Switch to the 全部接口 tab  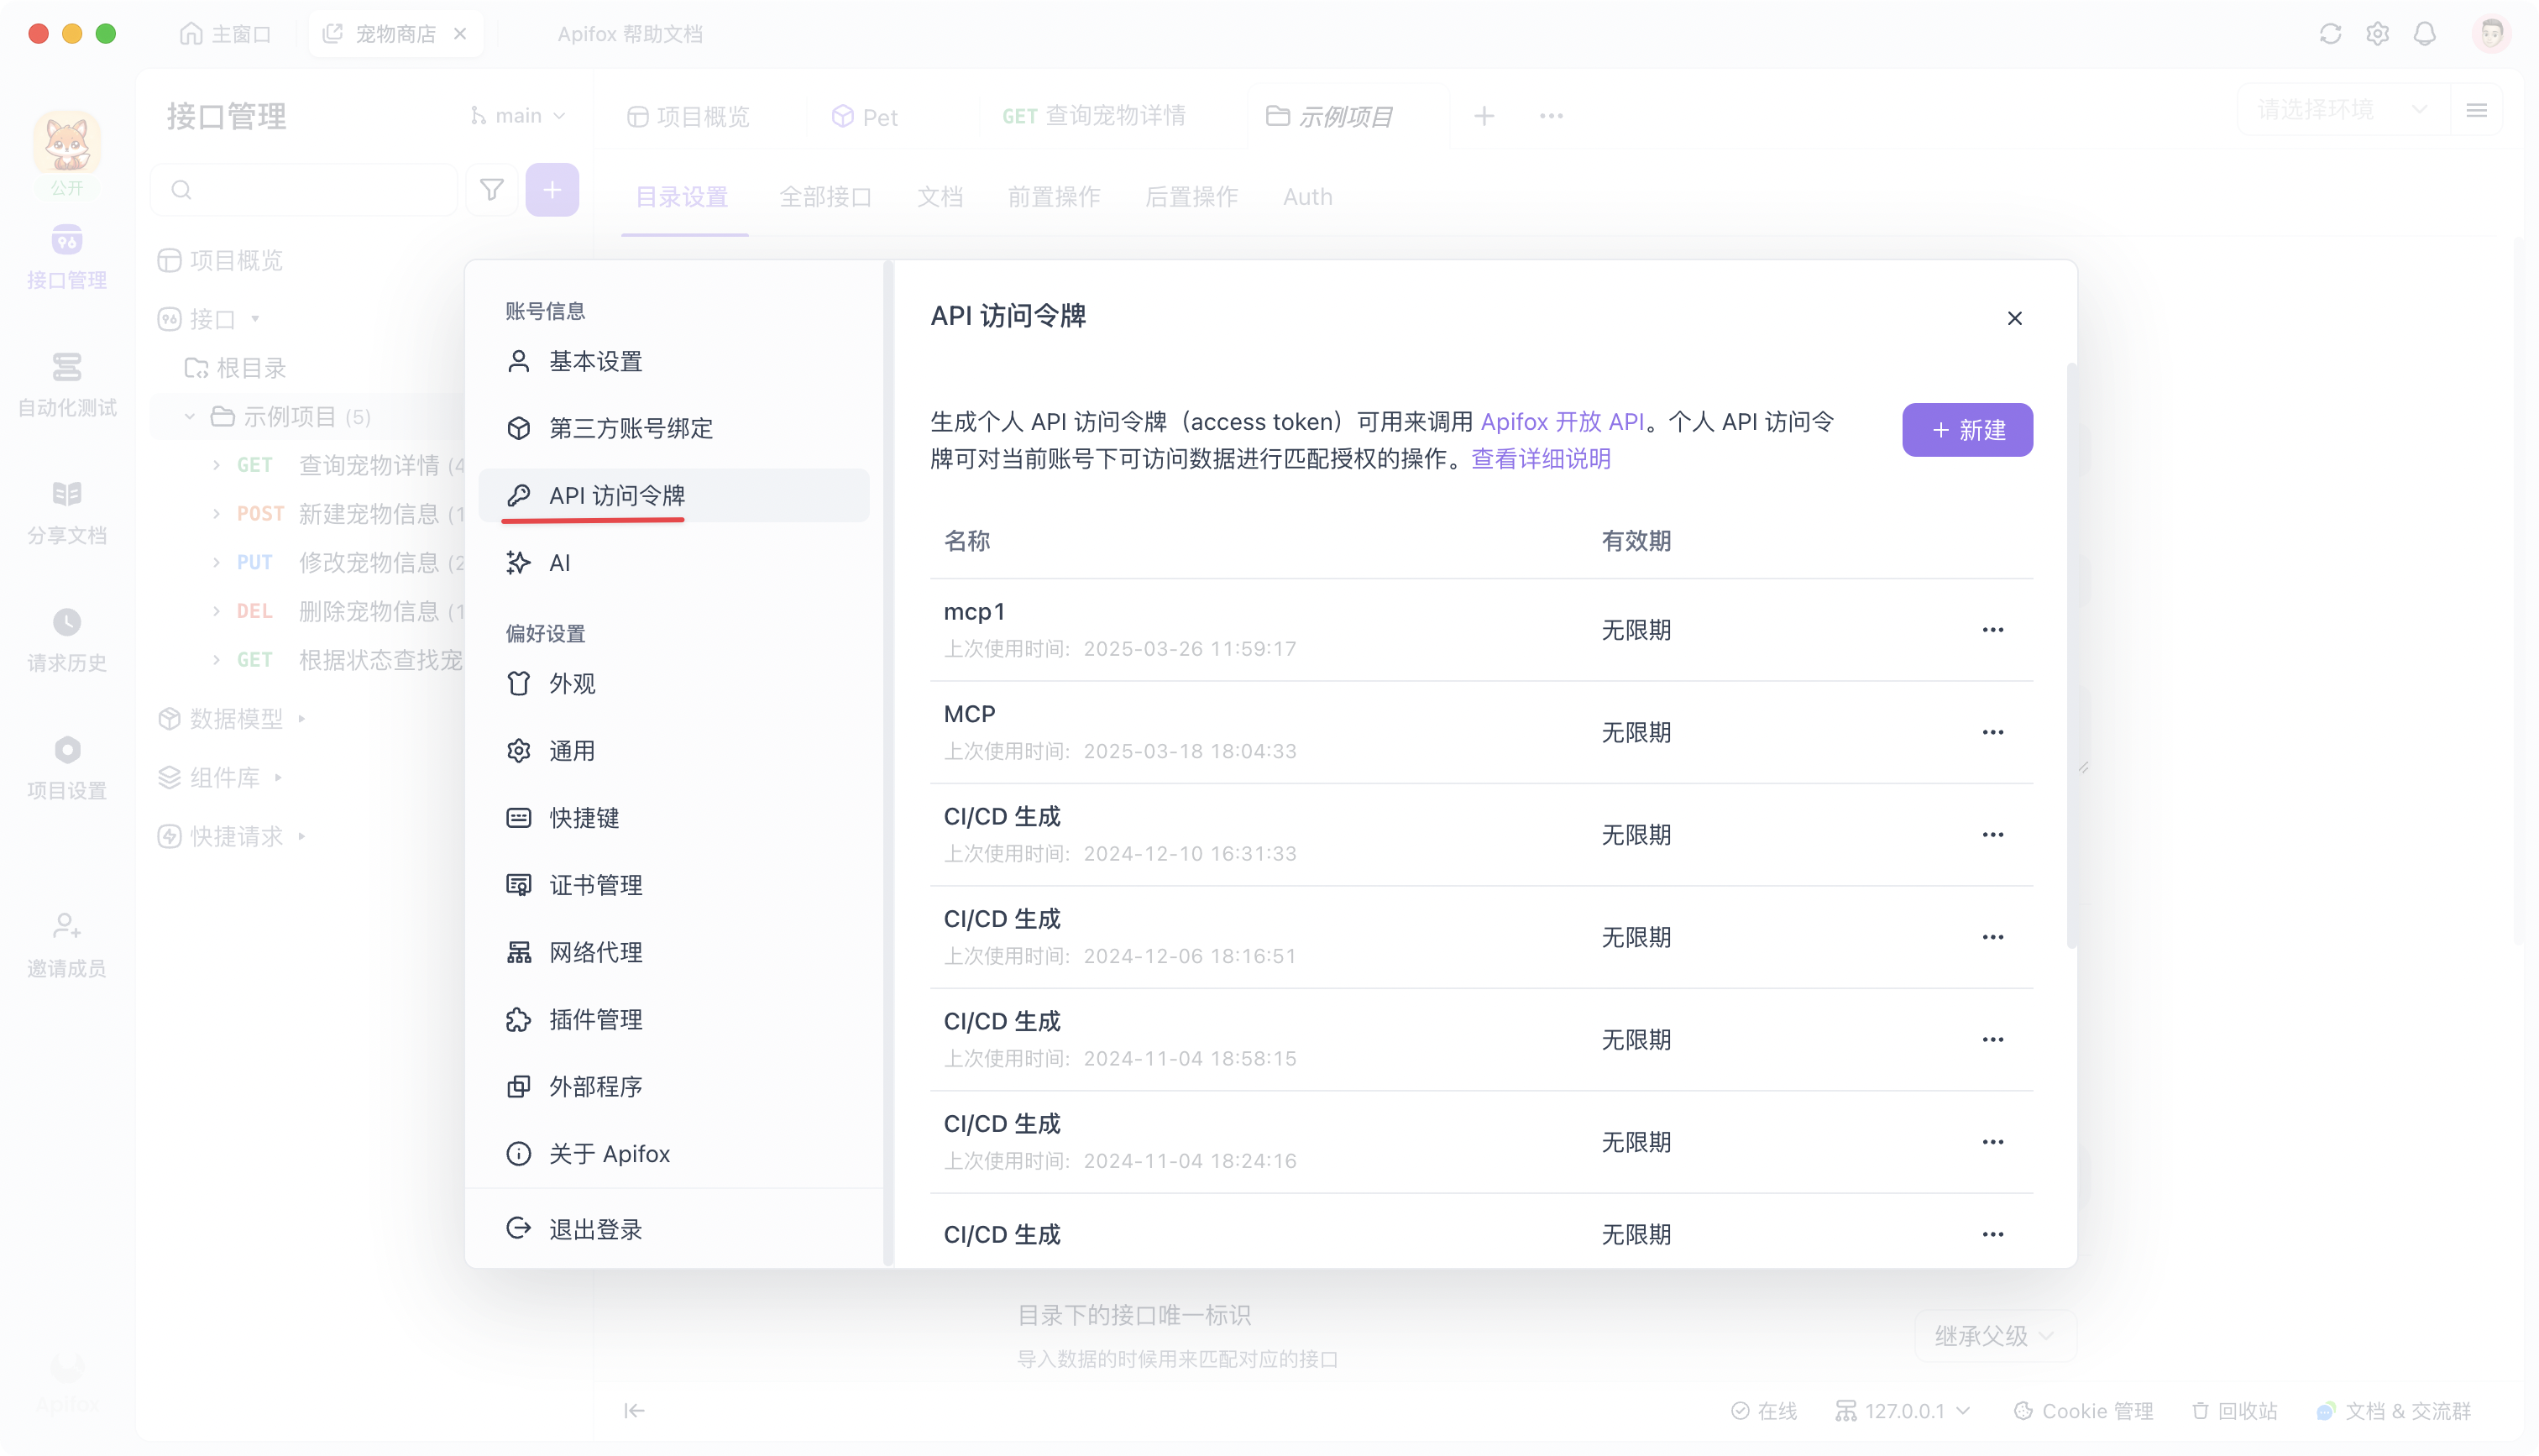pyautogui.click(x=825, y=196)
